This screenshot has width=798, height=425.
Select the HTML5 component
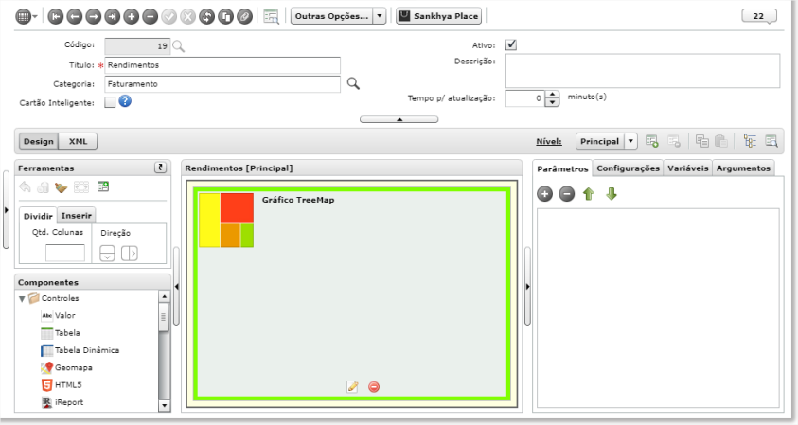pyautogui.click(x=62, y=385)
